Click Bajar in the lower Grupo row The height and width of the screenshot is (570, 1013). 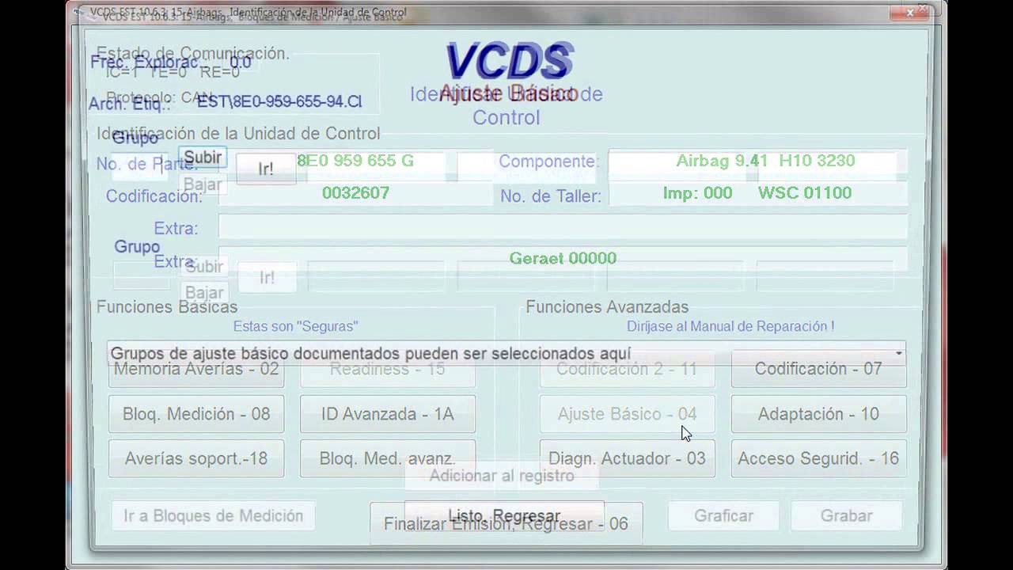click(x=204, y=293)
